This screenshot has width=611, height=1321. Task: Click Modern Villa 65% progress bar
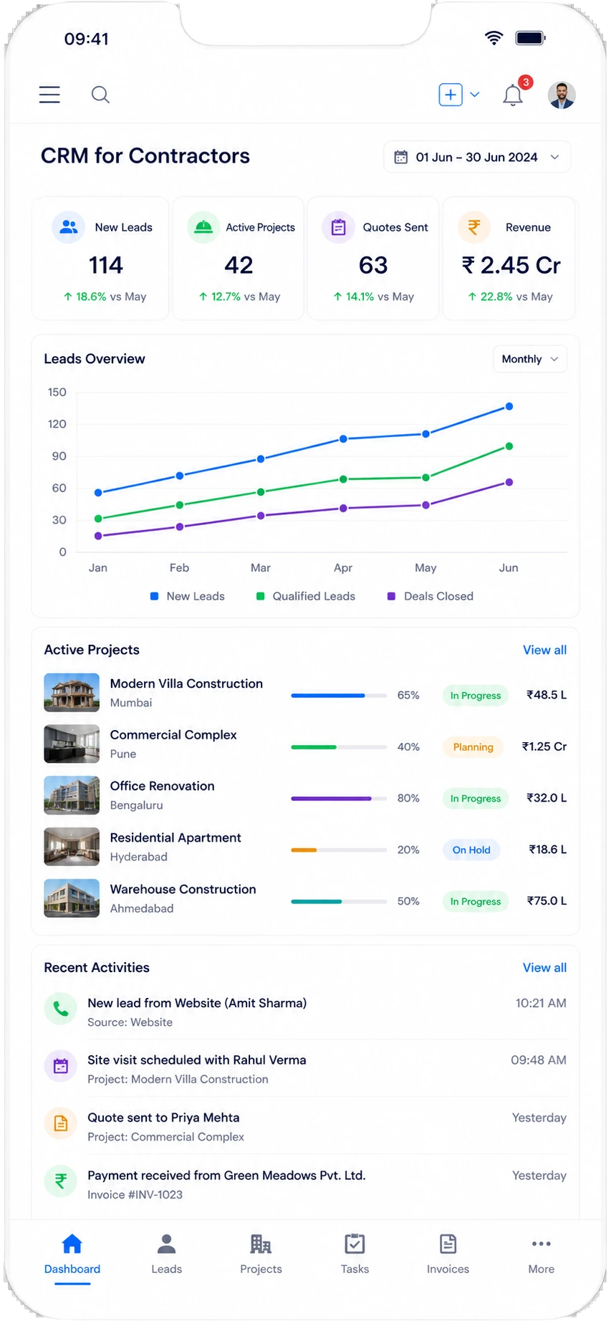point(340,696)
